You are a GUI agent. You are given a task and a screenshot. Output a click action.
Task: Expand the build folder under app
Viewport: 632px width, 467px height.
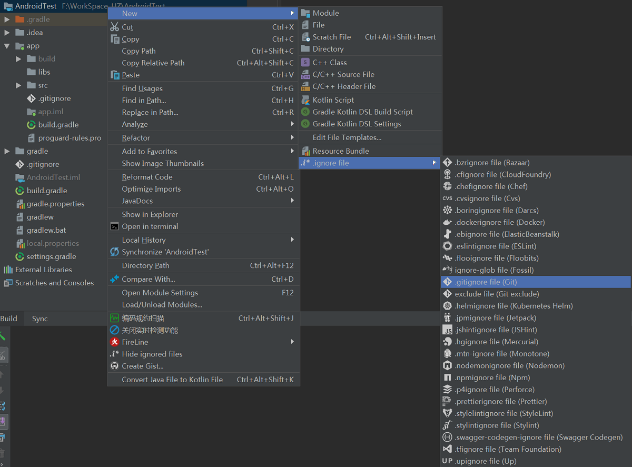coord(18,59)
